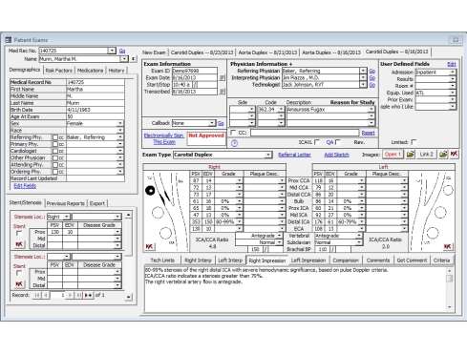Open the Admission dropdown showing Inpatient
The height and width of the screenshot is (354, 467).
coord(452,73)
